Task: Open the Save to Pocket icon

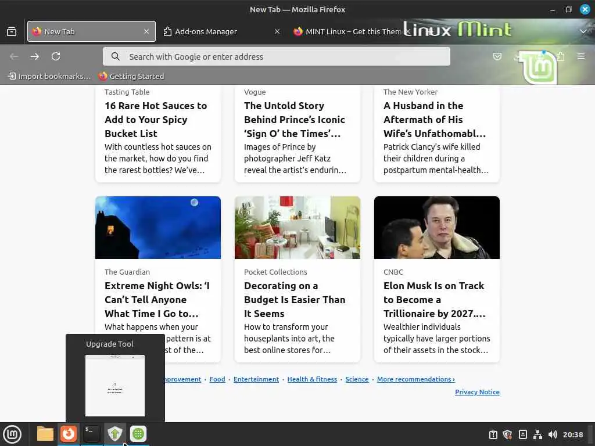Action: click(x=497, y=56)
